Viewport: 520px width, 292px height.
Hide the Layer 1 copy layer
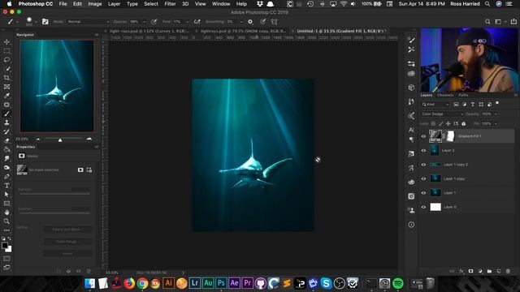click(423, 178)
